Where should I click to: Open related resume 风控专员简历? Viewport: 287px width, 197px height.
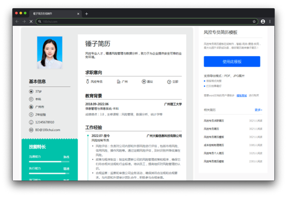211,129
